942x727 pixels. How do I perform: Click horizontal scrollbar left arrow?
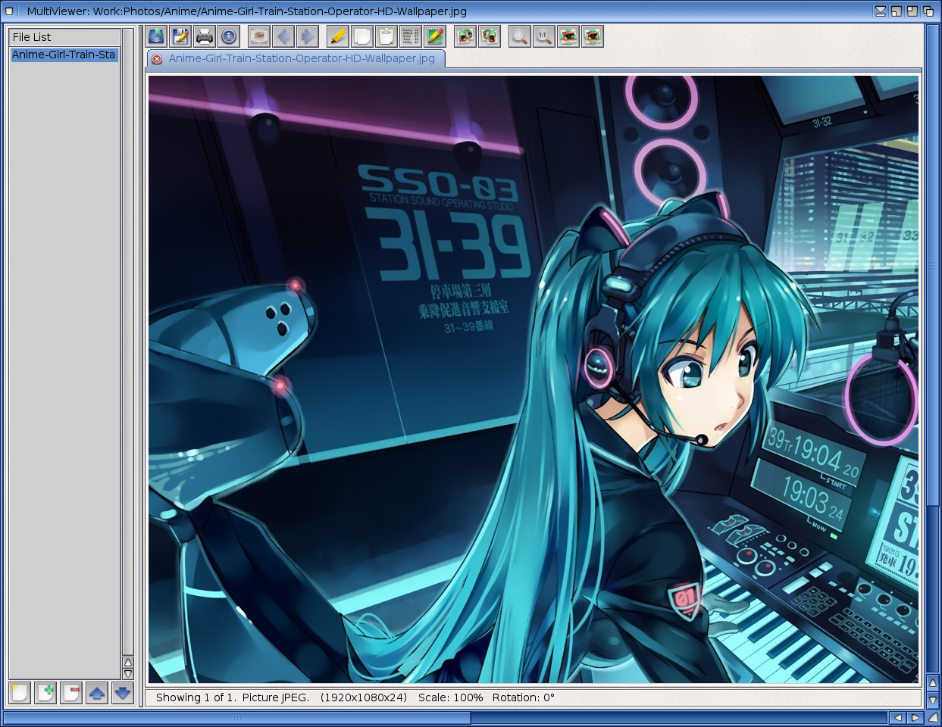click(x=898, y=717)
